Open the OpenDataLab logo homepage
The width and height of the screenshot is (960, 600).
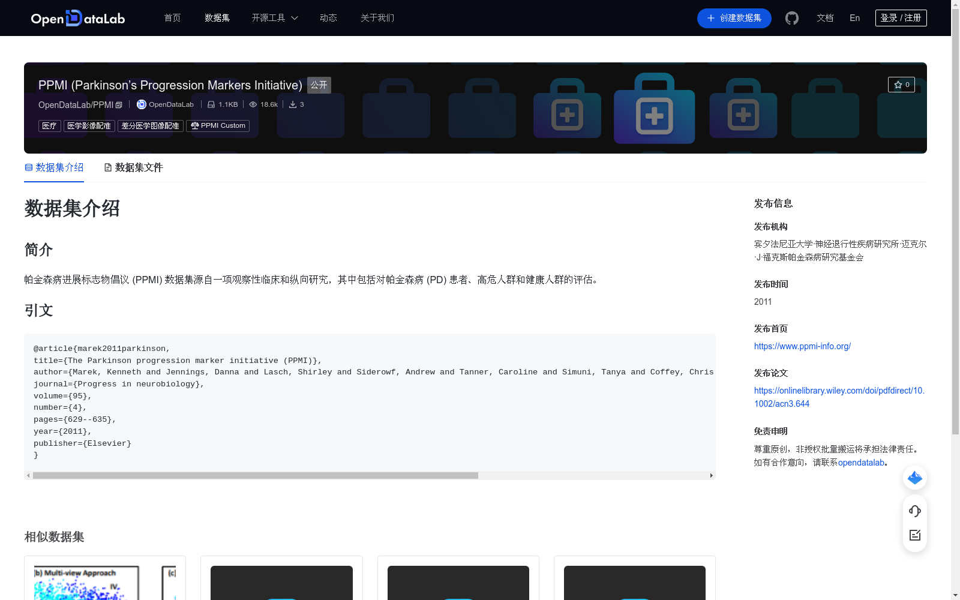(x=78, y=18)
